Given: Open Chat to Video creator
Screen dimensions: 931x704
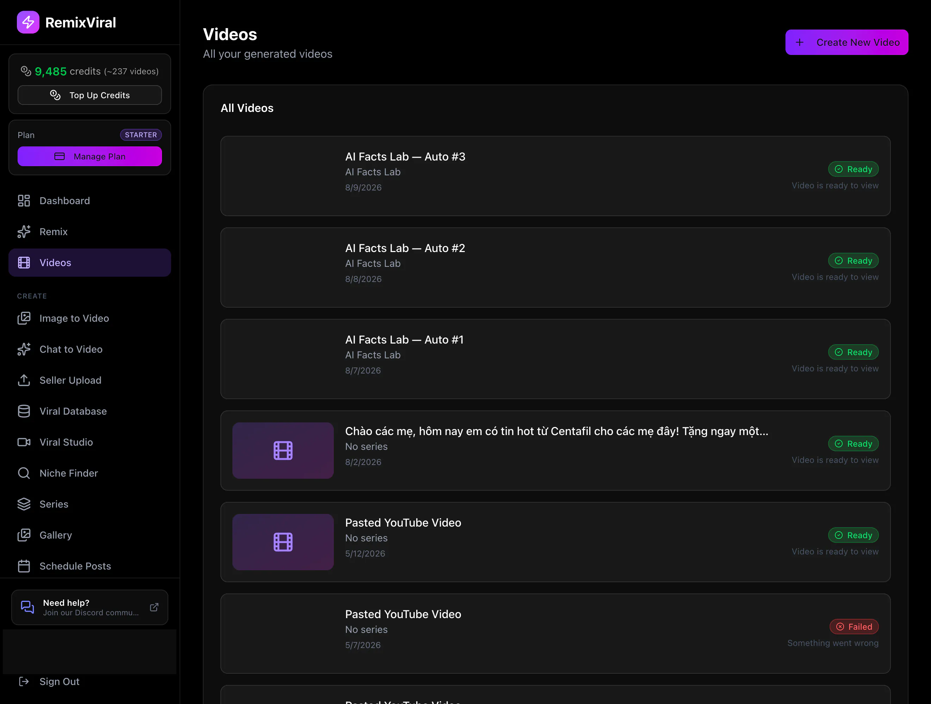Looking at the screenshot, I should (90, 349).
